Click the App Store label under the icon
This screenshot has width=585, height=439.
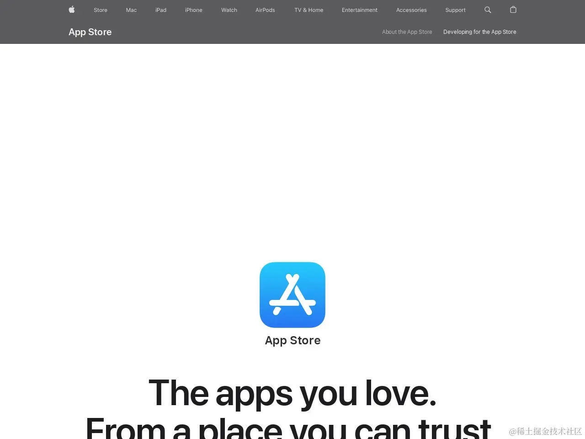tap(292, 341)
